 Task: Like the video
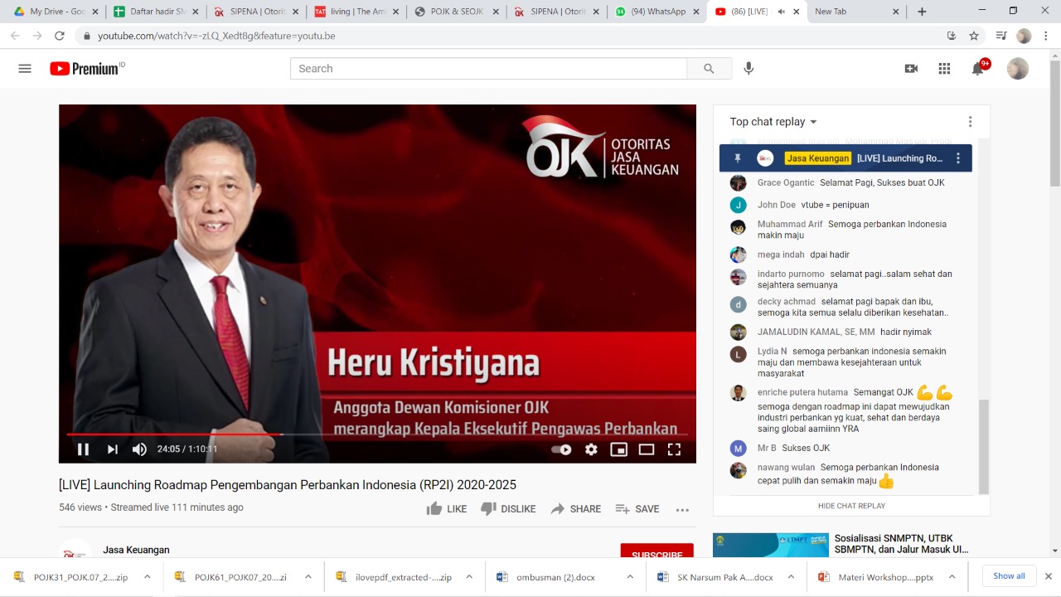pyautogui.click(x=446, y=509)
